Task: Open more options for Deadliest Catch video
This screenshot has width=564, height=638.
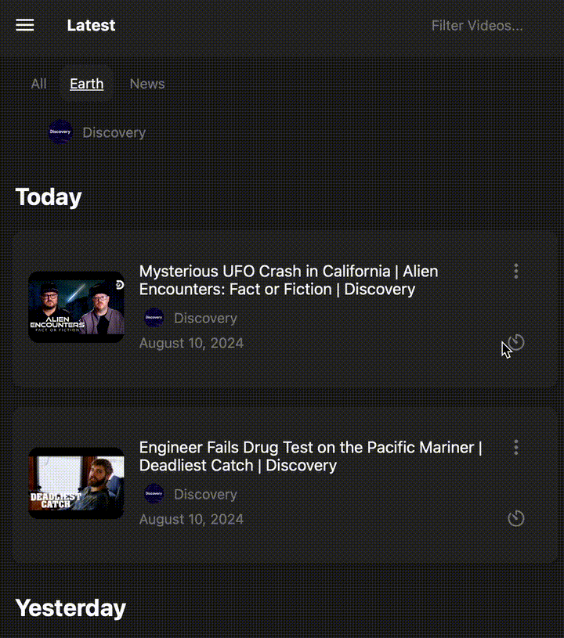Action: tap(516, 447)
